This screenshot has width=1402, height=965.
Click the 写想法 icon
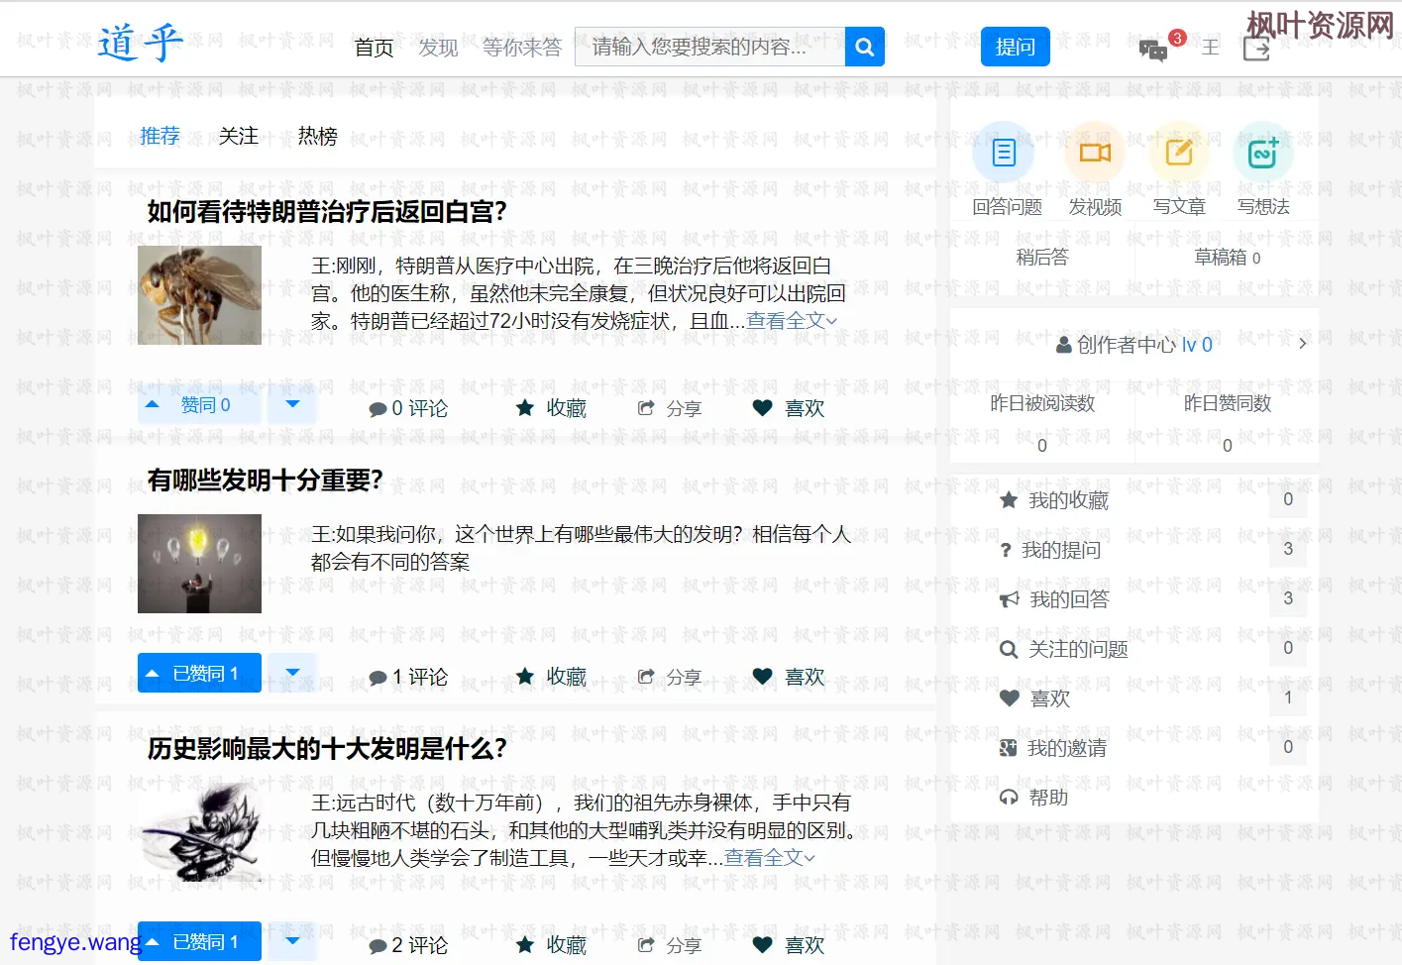1262,152
